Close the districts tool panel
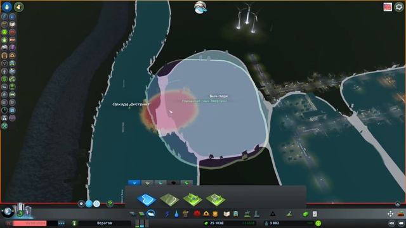Screen dimensions: 406x228 tap(398, 204)
